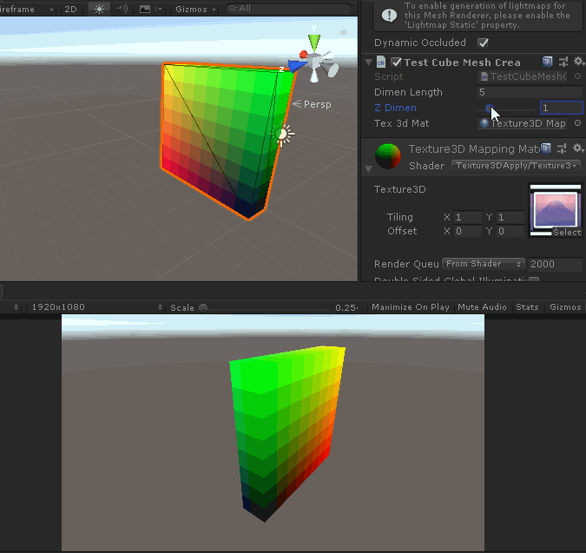Click the C# script icon of component
The height and width of the screenshot is (553, 586).
click(x=381, y=62)
